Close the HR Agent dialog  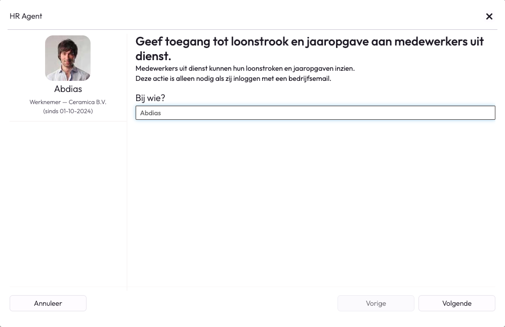pyautogui.click(x=489, y=16)
